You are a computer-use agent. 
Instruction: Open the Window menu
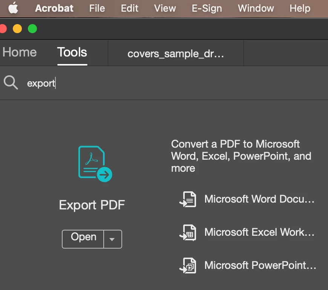pos(256,8)
